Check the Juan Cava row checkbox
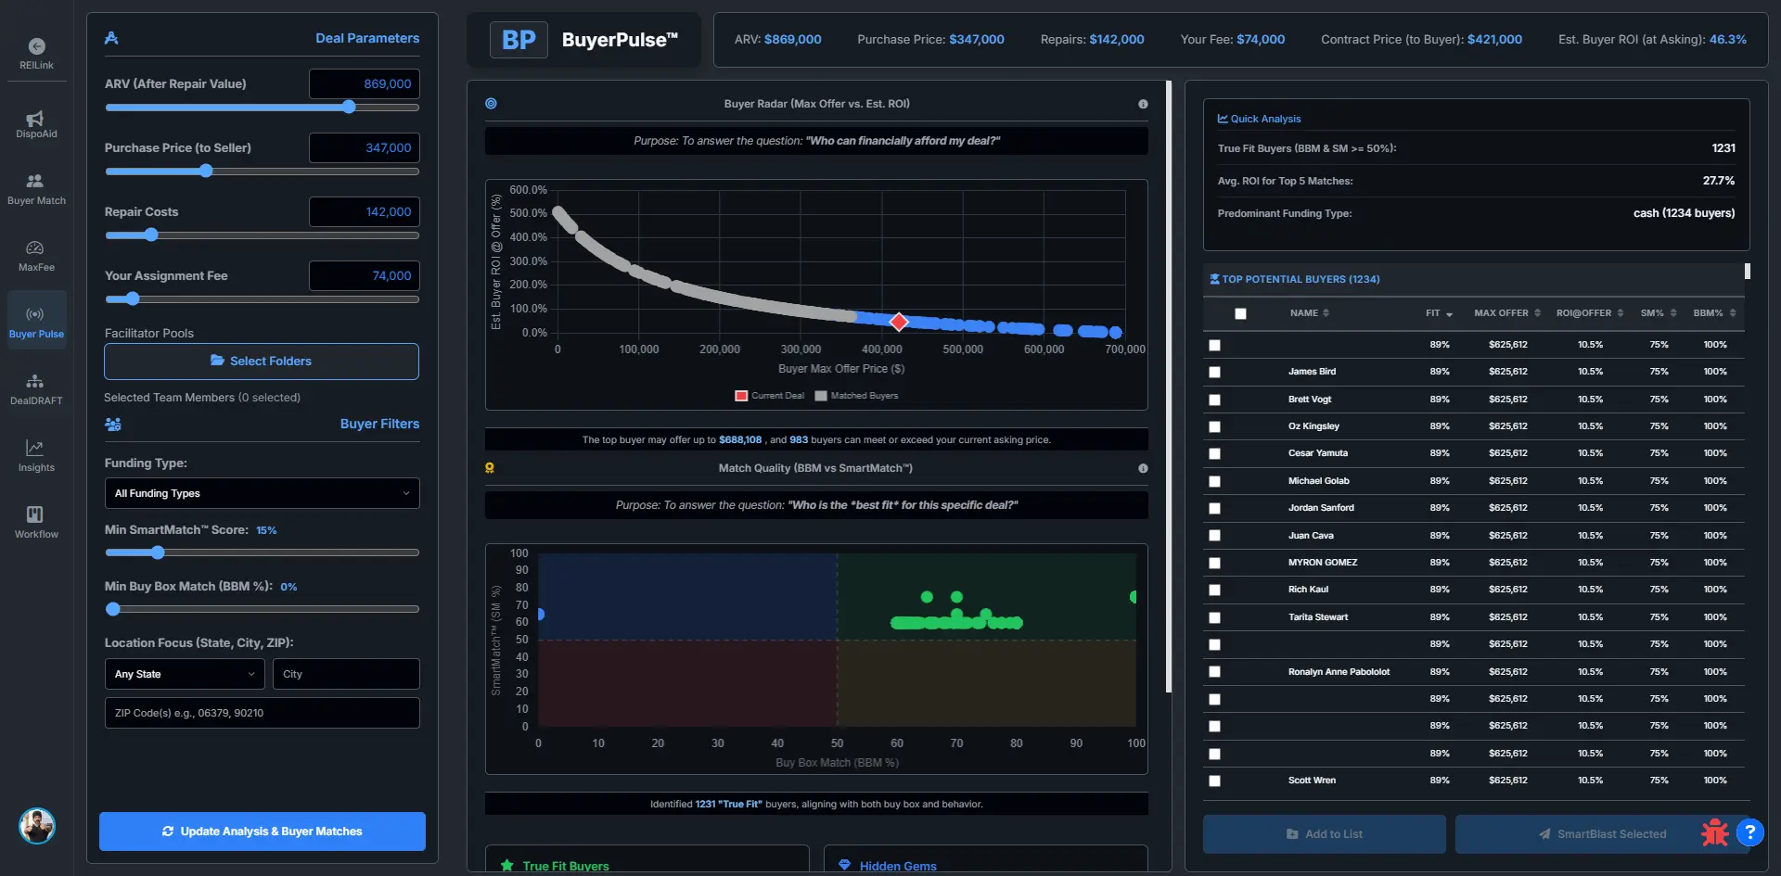The image size is (1781, 876). click(1214, 536)
